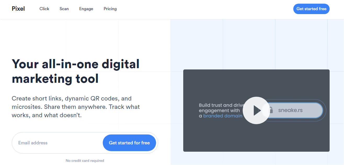The width and height of the screenshot is (344, 165).
Task: Open the Click menu item
Action: pos(44,9)
